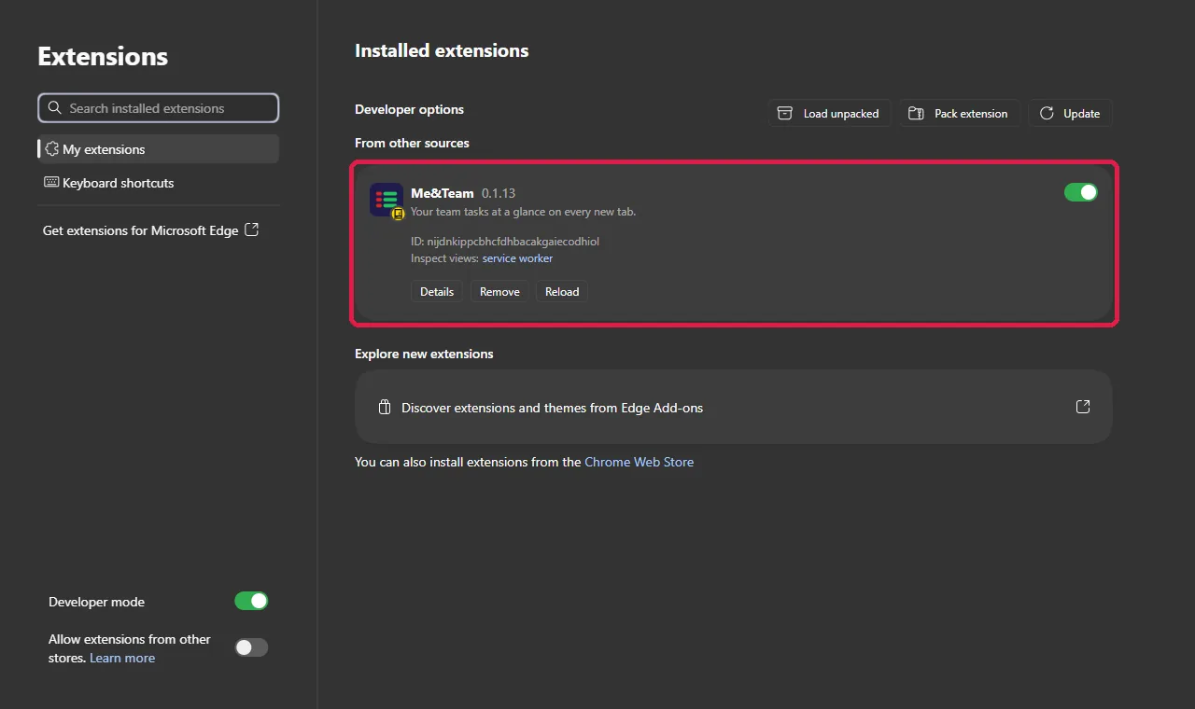Click the Me&Team extension name

pyautogui.click(x=443, y=193)
